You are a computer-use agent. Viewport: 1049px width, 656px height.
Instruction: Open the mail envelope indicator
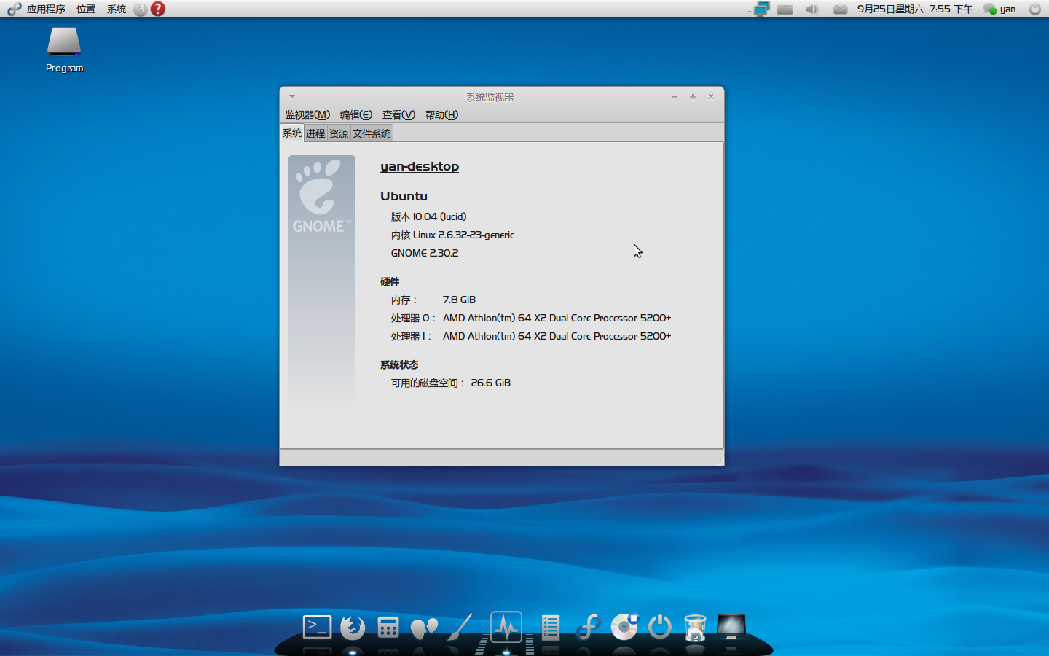click(840, 9)
